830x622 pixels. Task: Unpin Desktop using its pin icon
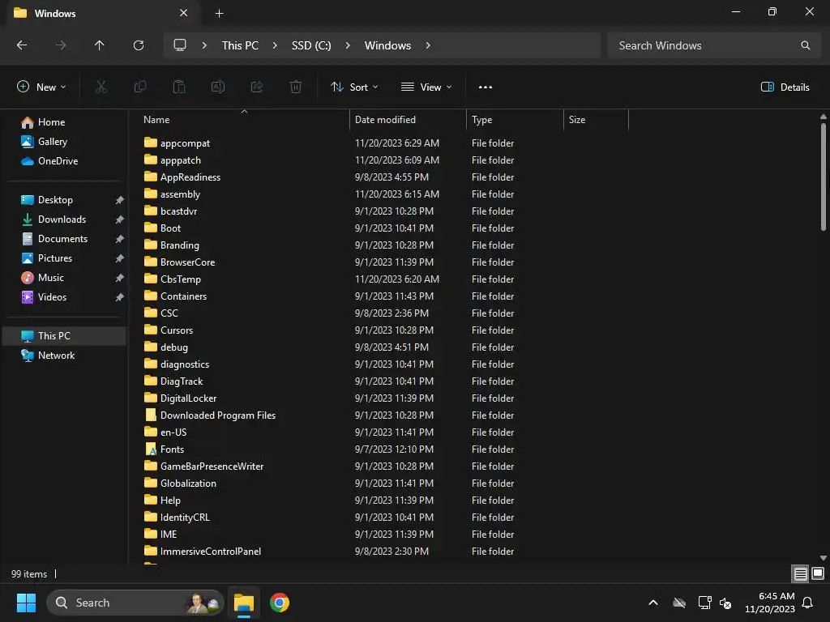pyautogui.click(x=120, y=200)
